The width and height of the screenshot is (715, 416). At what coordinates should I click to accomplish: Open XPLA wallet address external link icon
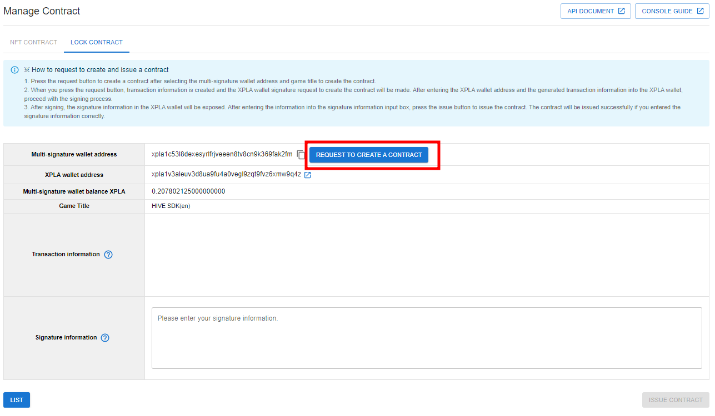pos(307,175)
